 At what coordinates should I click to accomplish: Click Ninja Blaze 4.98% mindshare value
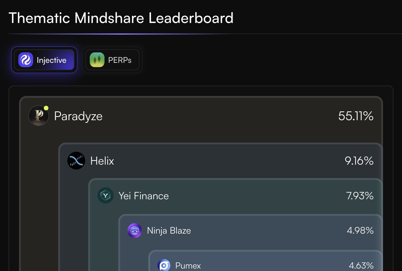pos(360,231)
